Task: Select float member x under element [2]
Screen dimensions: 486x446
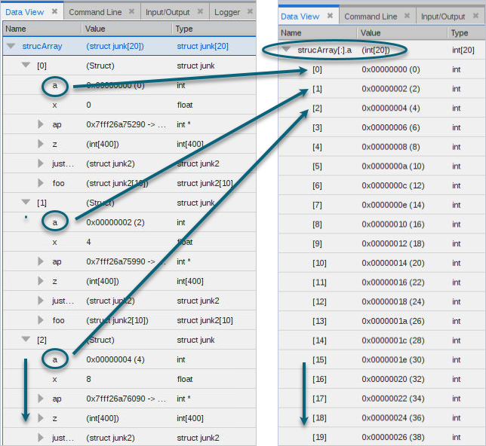Action: click(55, 379)
